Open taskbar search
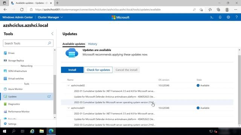Image resolution: width=241 pixels, height=135 pixels. tap(14, 131)
